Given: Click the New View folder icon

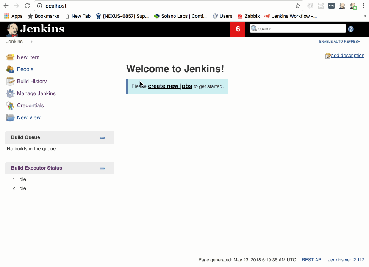Looking at the screenshot, I should pos(10,117).
